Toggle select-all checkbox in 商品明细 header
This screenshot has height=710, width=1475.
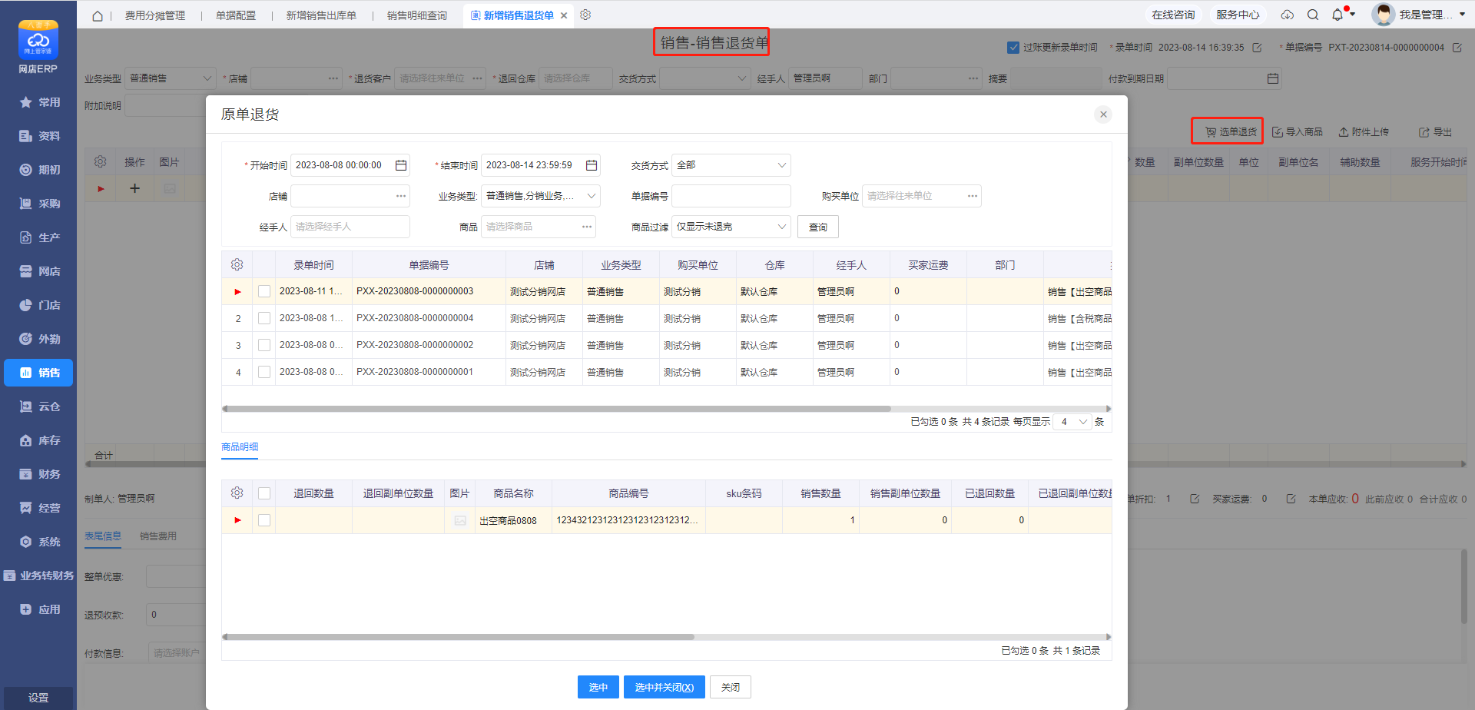pos(264,493)
